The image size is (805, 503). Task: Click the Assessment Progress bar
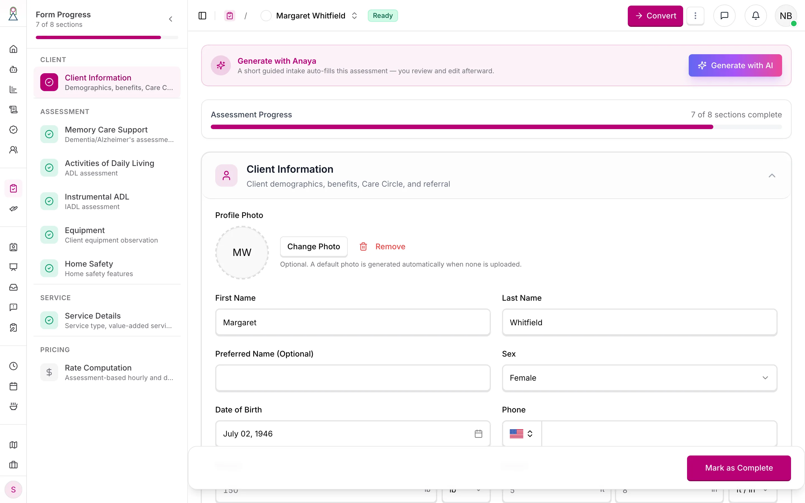coord(496,127)
